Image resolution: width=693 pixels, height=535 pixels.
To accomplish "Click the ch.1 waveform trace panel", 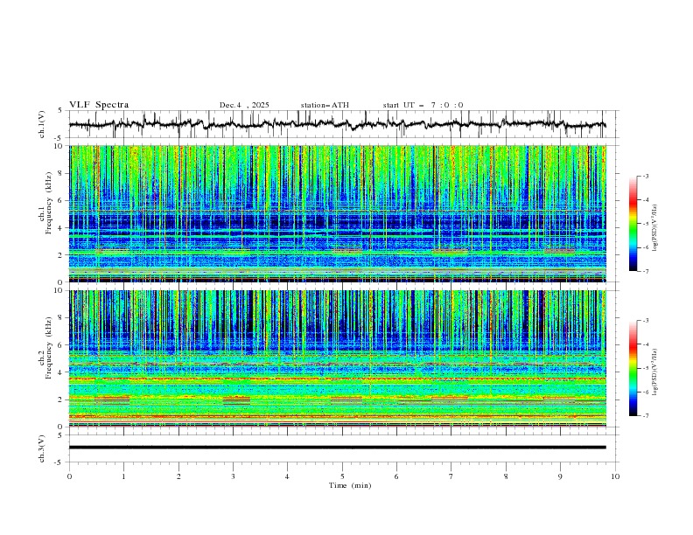I will tap(344, 124).
